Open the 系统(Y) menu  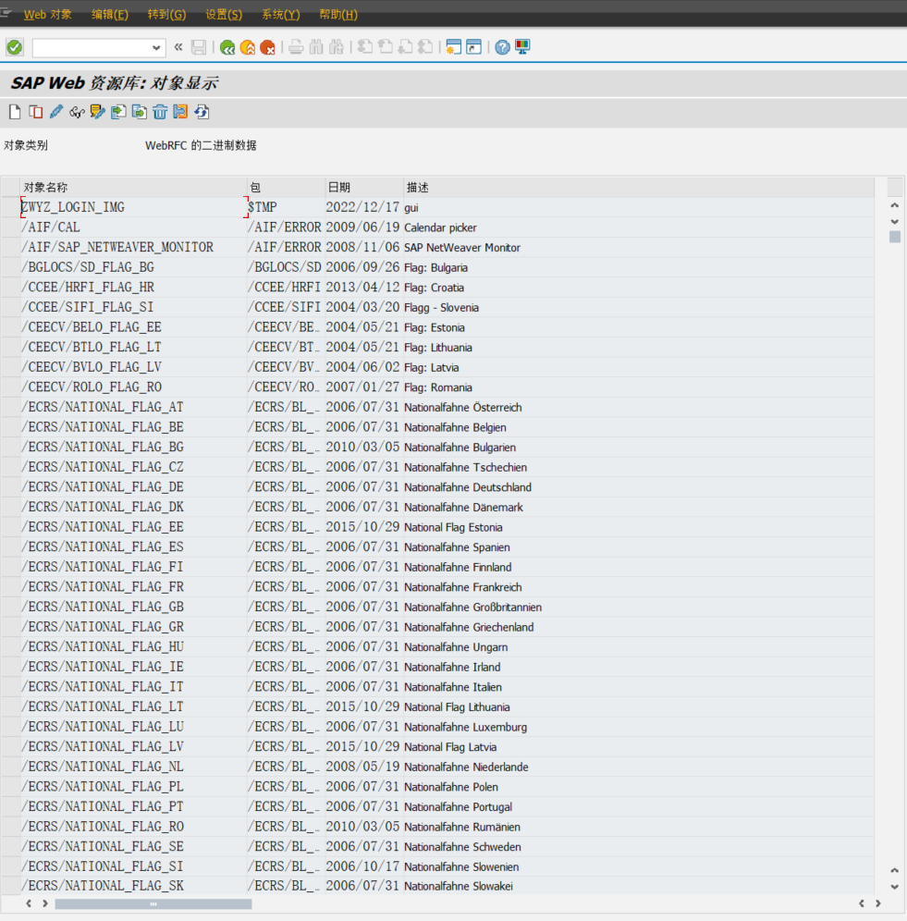(x=281, y=15)
